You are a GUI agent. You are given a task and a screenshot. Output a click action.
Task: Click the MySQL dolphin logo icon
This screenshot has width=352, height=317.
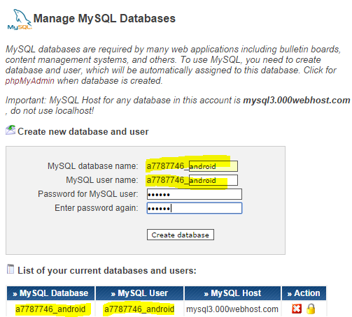tap(20, 20)
